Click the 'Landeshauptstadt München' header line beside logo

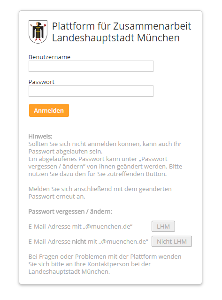(116, 38)
